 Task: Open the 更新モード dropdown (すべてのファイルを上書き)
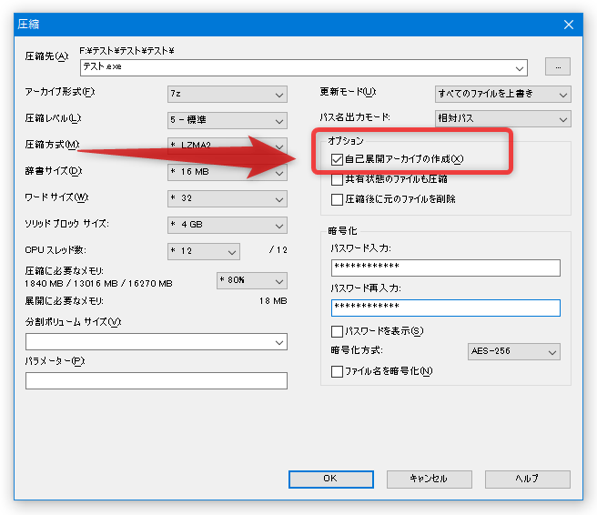pyautogui.click(x=502, y=94)
